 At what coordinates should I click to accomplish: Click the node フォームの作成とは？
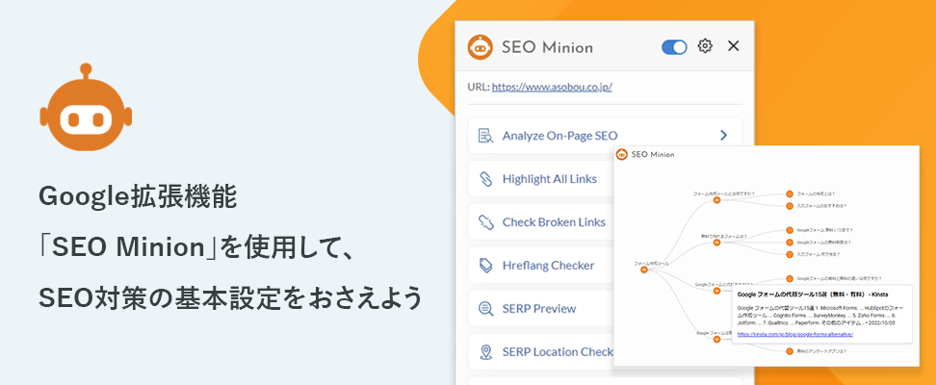point(790,194)
